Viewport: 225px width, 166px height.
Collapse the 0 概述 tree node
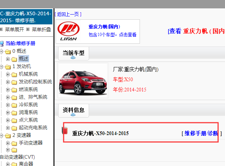click(x=1, y=51)
